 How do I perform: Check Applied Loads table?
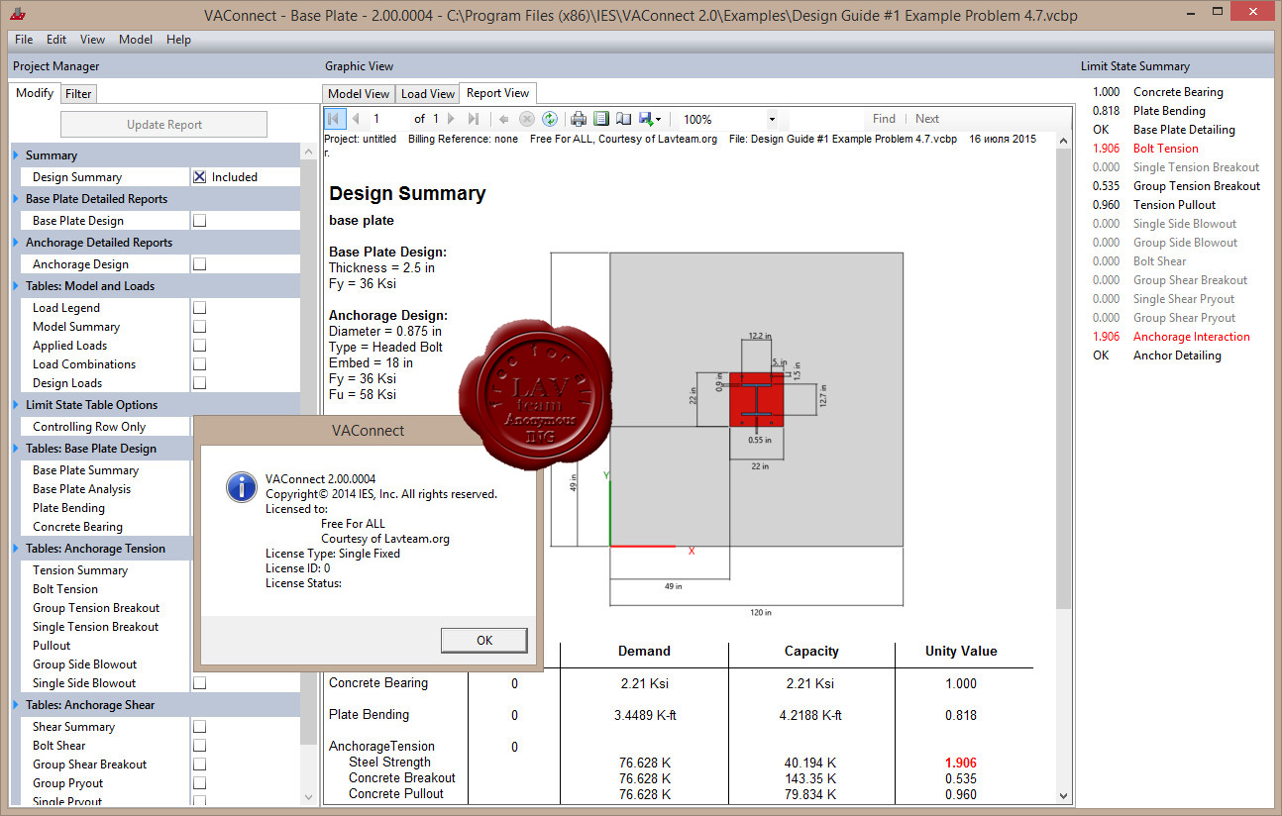coord(200,346)
